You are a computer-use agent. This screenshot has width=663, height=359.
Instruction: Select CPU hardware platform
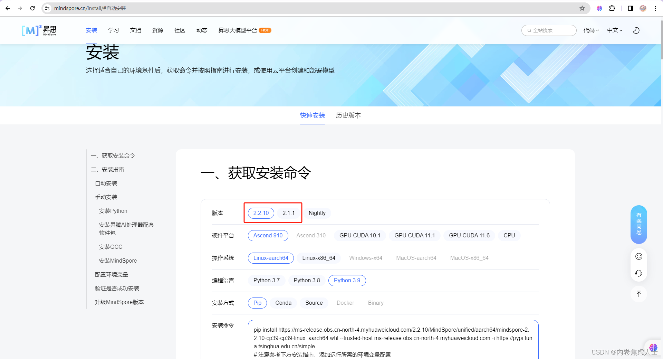click(509, 236)
